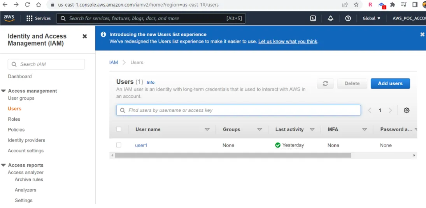Close the IAM navigation sidebar
Viewport: 426px width, 208px height.
point(84,36)
